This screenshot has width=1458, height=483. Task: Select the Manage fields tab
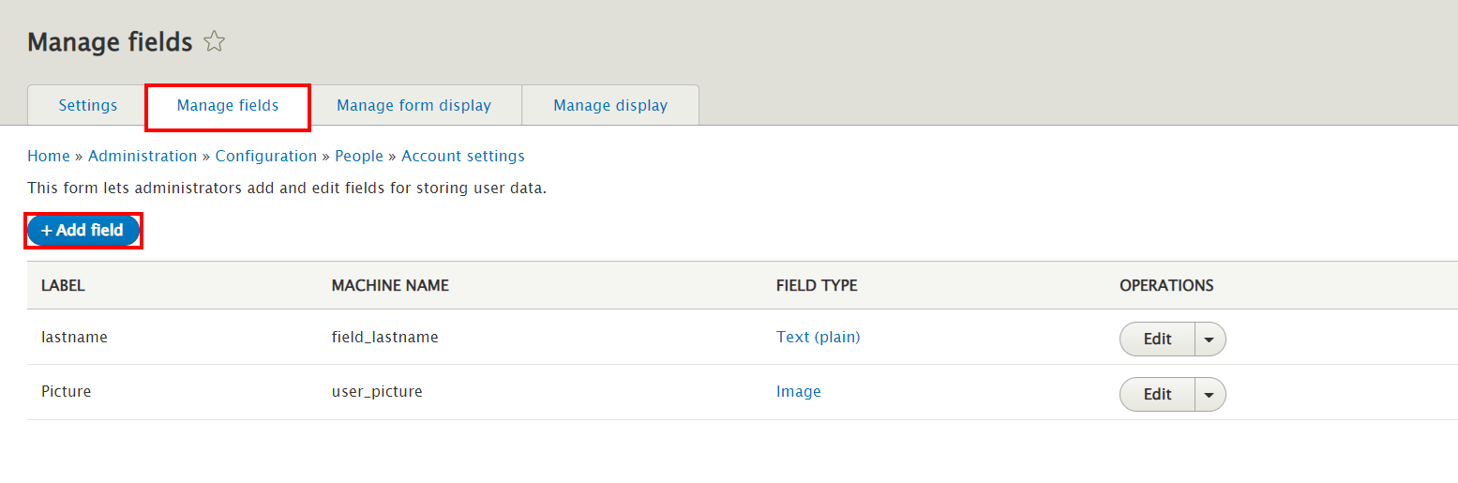(x=228, y=105)
